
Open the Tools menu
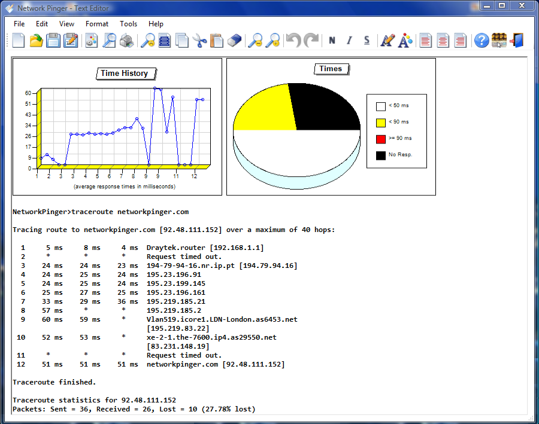click(x=129, y=24)
